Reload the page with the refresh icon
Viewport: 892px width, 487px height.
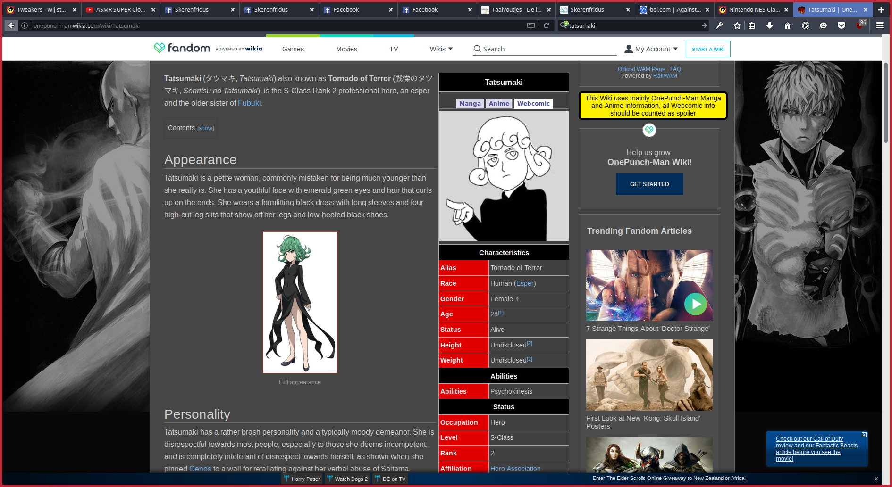pos(546,25)
